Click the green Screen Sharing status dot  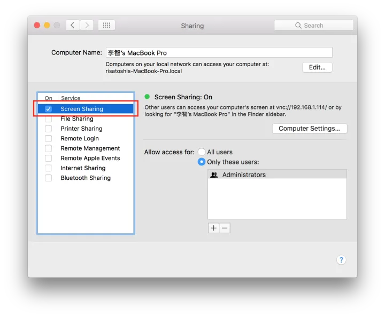(147, 97)
